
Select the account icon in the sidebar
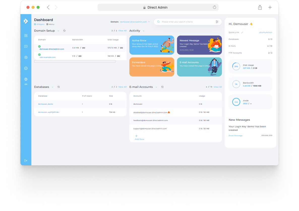pyautogui.click(x=26, y=57)
